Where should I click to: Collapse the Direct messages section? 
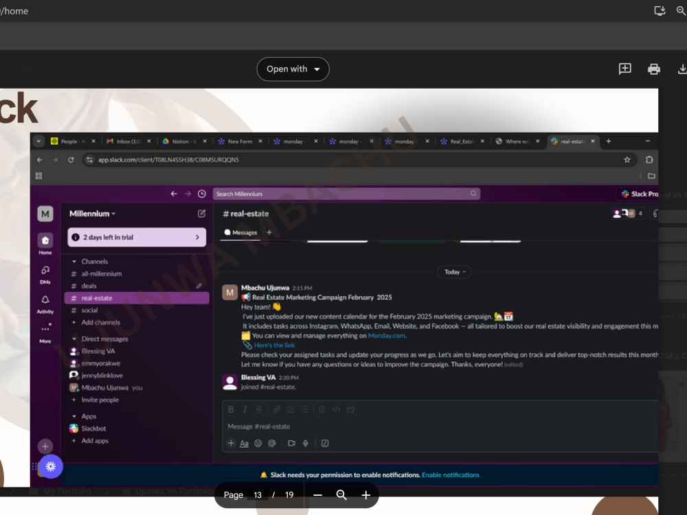click(74, 339)
